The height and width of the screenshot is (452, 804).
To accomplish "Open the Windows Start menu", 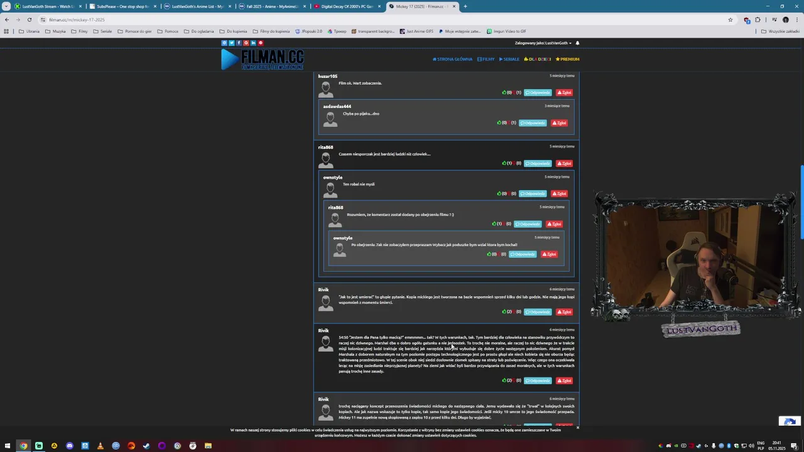I will [8, 446].
